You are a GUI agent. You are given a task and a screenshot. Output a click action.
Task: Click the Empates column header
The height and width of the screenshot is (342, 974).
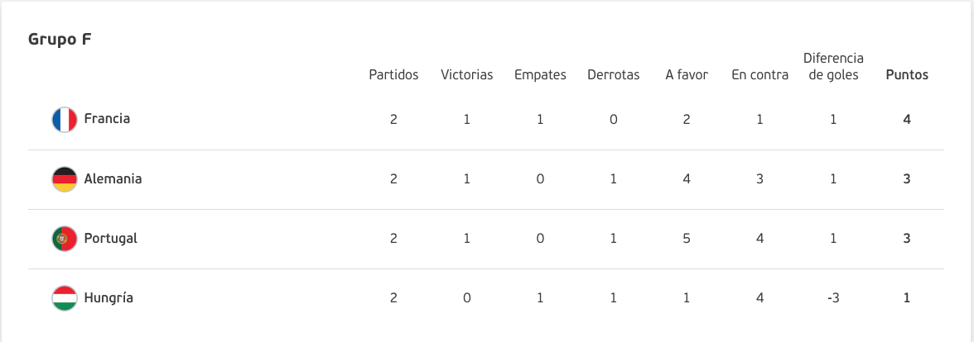pyautogui.click(x=540, y=75)
